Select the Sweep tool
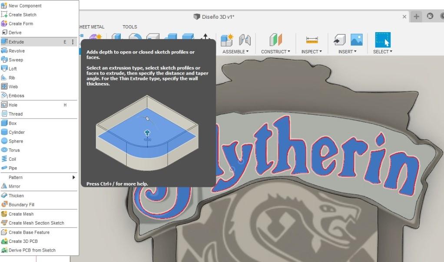This screenshot has width=444, height=262. 39,60
